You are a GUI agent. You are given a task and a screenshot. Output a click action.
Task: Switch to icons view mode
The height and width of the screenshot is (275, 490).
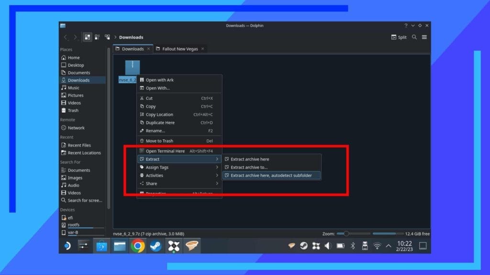87,37
